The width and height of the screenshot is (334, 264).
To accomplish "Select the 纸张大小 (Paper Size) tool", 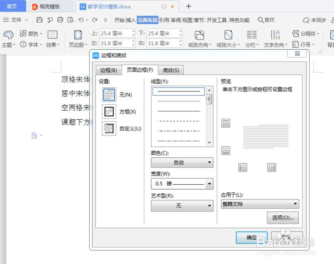I will 228,38.
